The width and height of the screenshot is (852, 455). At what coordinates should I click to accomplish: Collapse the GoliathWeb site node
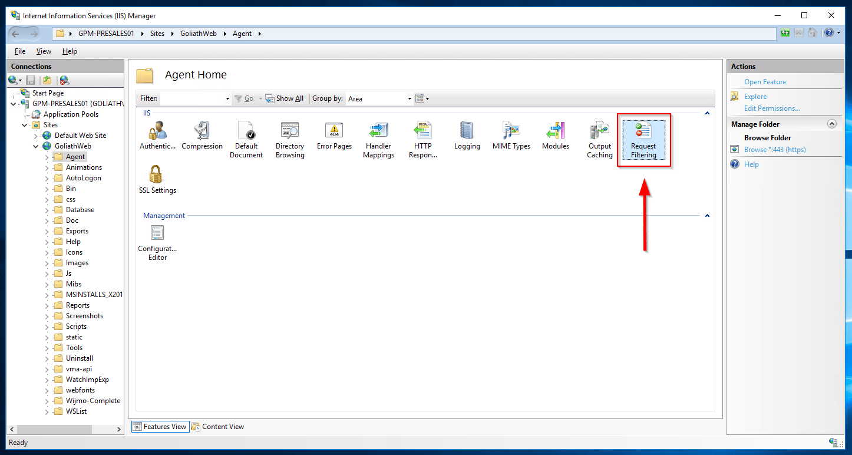tap(35, 146)
